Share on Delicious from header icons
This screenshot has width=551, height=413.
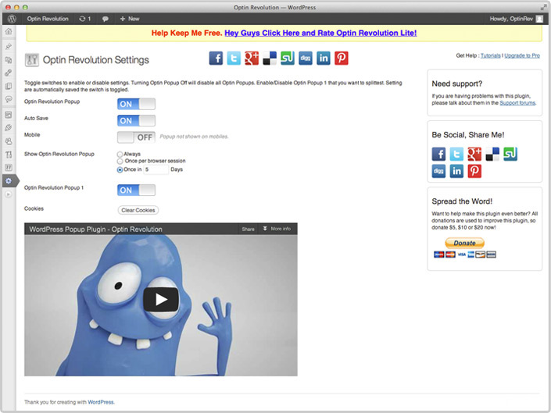(270, 59)
